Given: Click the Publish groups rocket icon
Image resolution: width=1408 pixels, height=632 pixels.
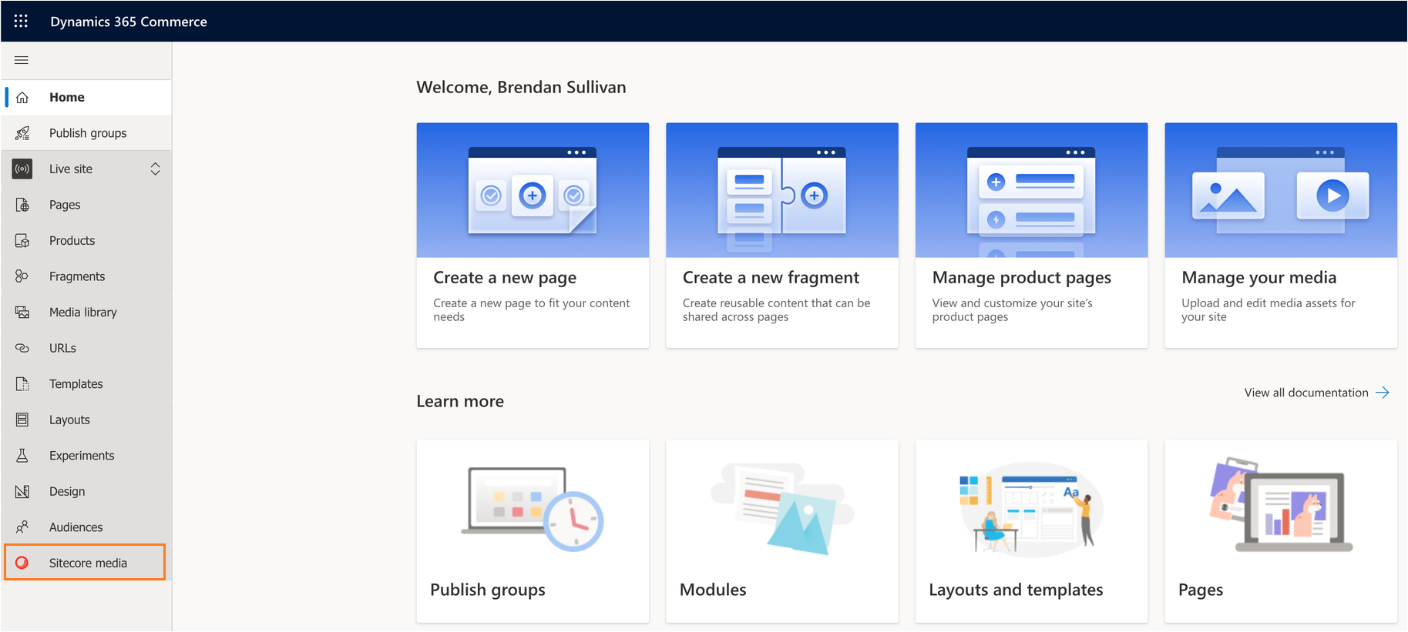Looking at the screenshot, I should [x=22, y=133].
